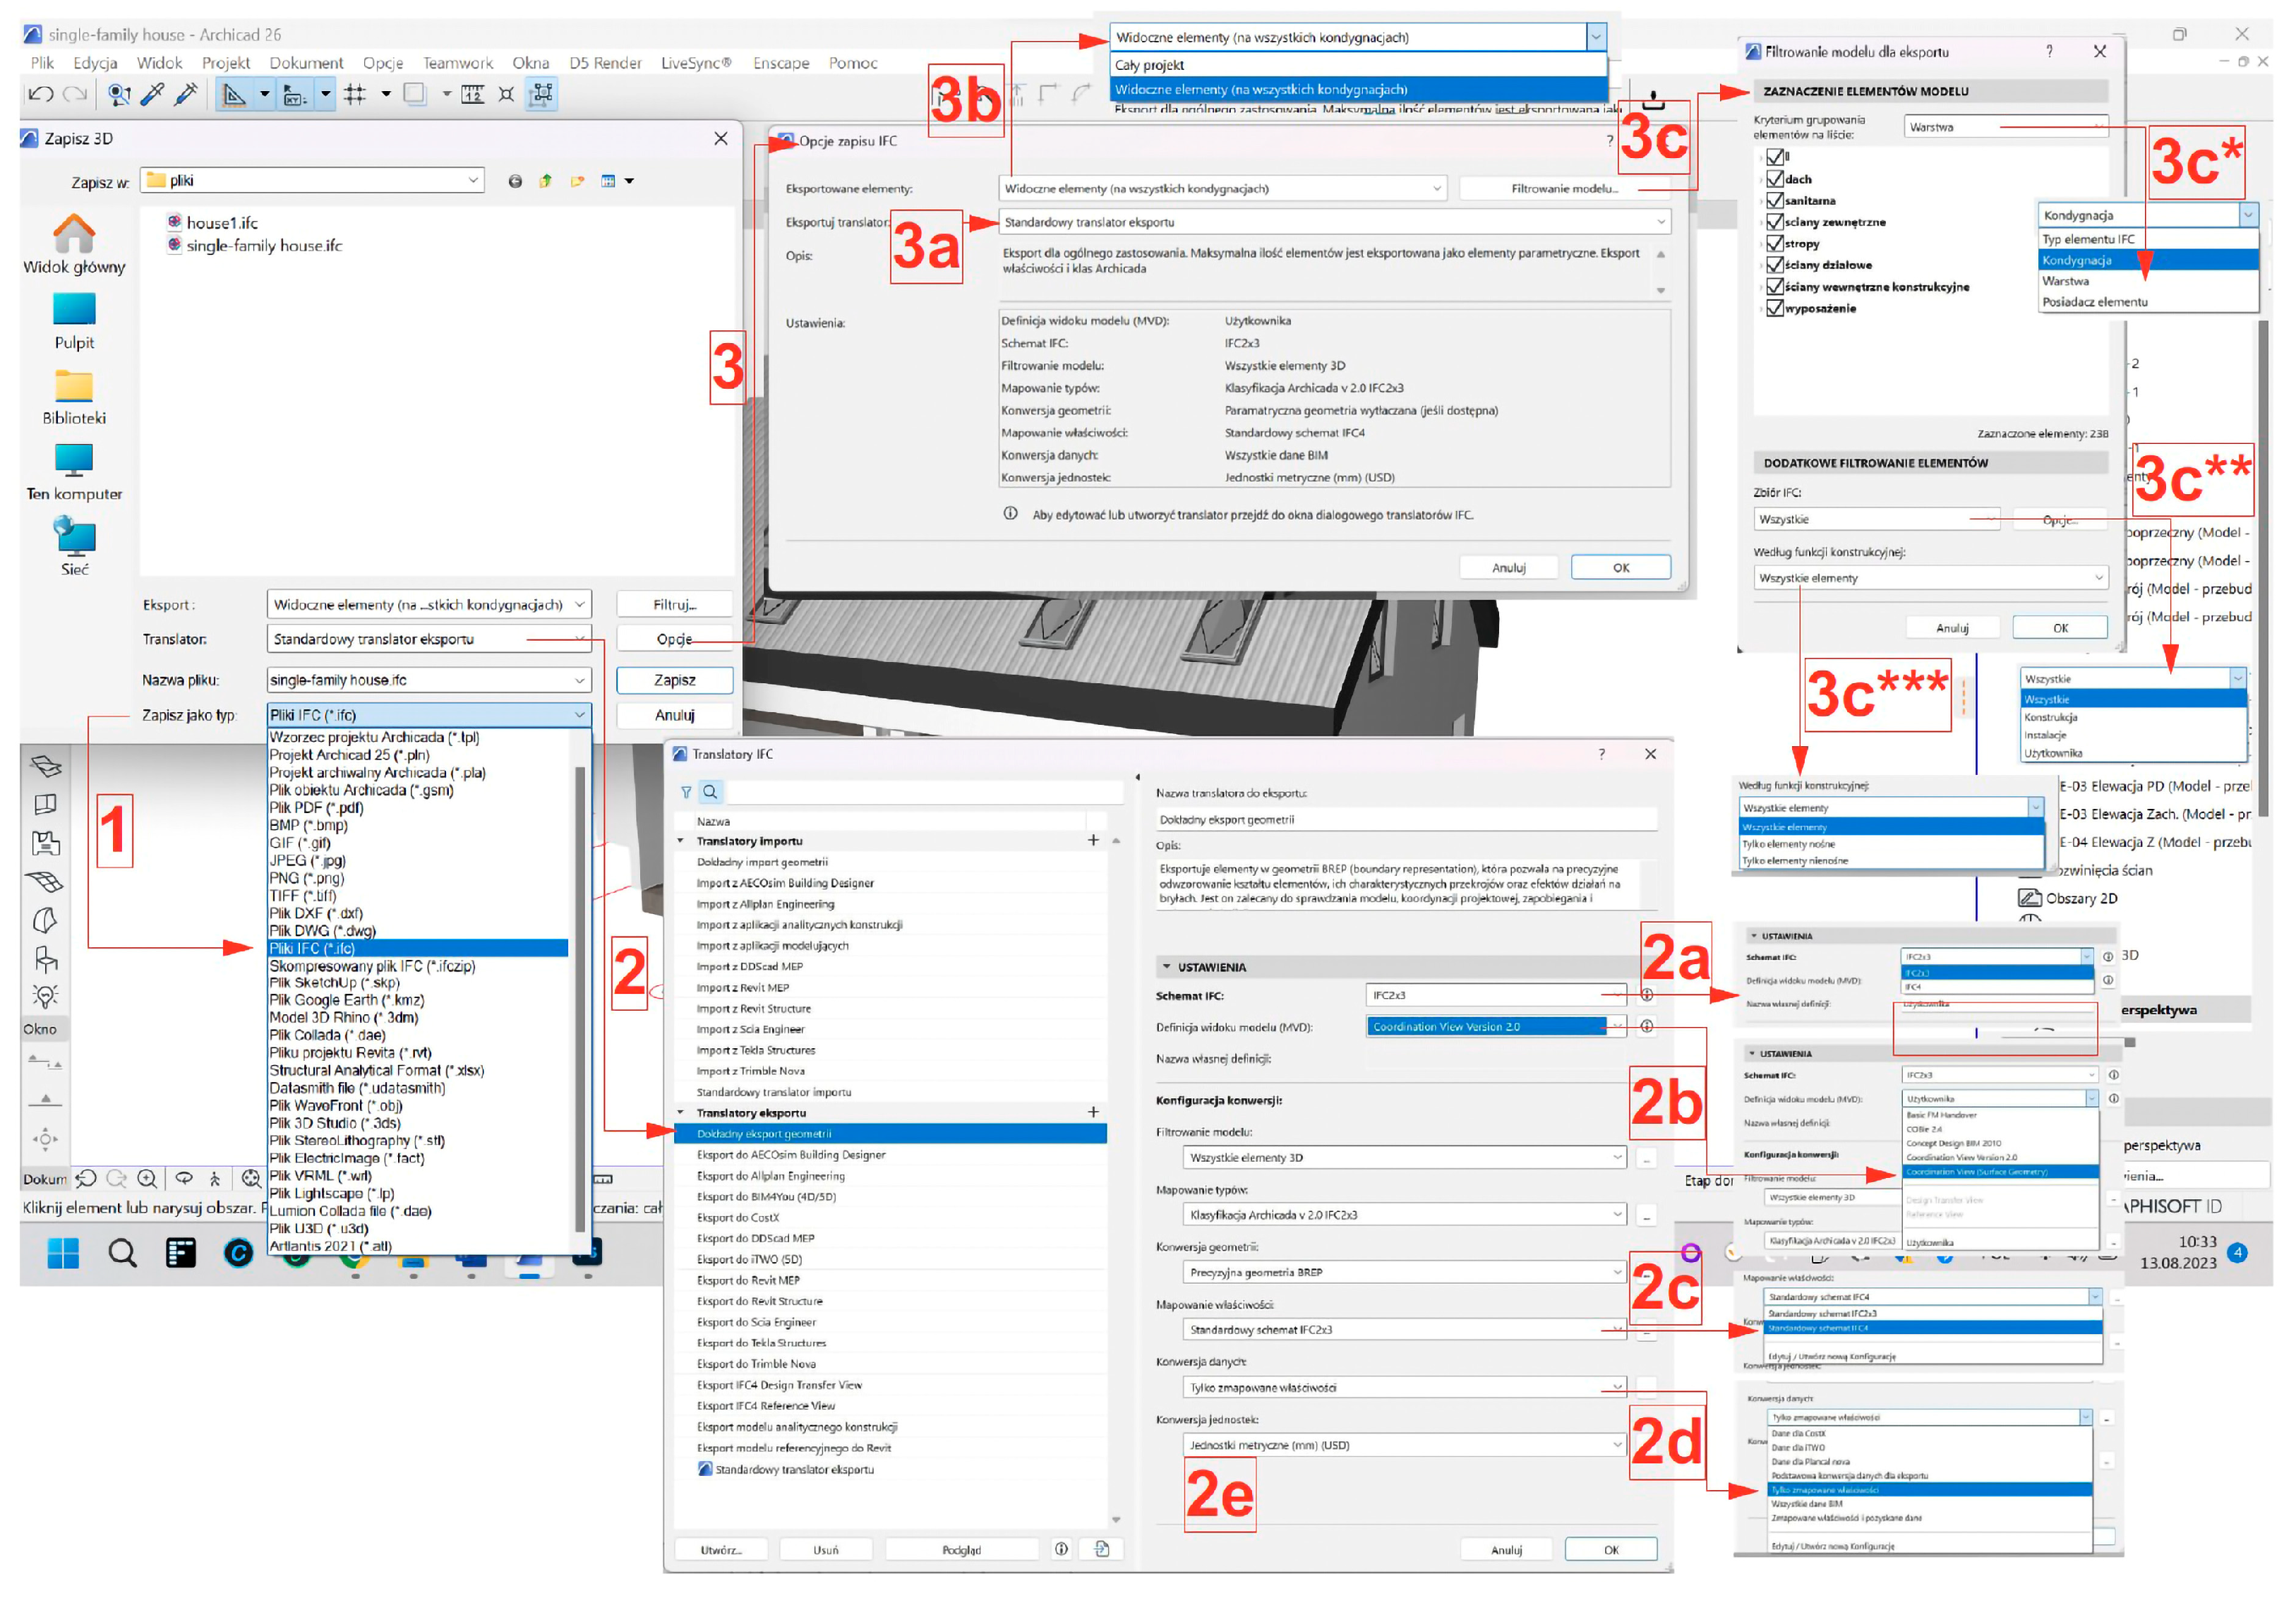The image size is (2296, 1598).
Task: Uncheck the 'dach' layer checkbox
Action: 1775,179
